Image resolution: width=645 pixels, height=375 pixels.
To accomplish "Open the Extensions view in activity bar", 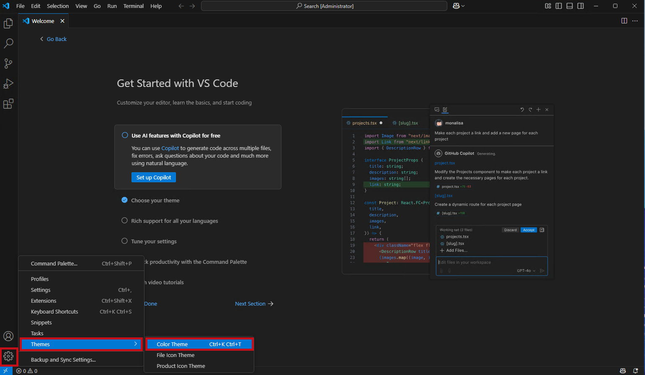I will 8,104.
